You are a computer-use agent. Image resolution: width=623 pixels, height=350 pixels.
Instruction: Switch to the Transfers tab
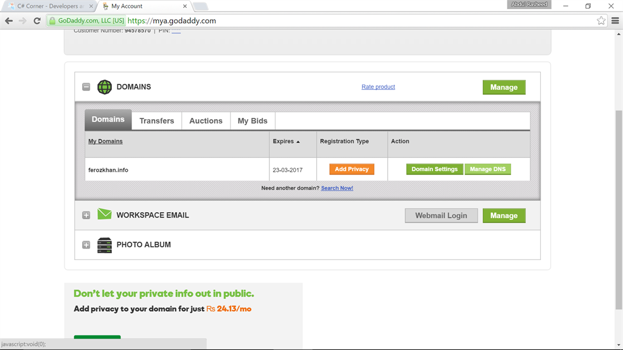coord(156,121)
